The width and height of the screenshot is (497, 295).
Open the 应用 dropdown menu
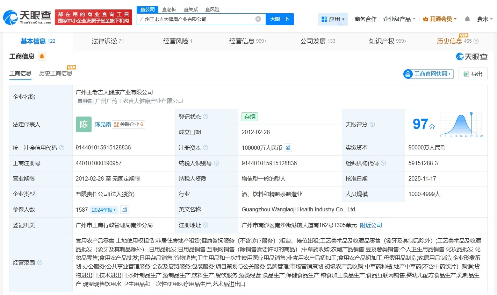[333, 19]
